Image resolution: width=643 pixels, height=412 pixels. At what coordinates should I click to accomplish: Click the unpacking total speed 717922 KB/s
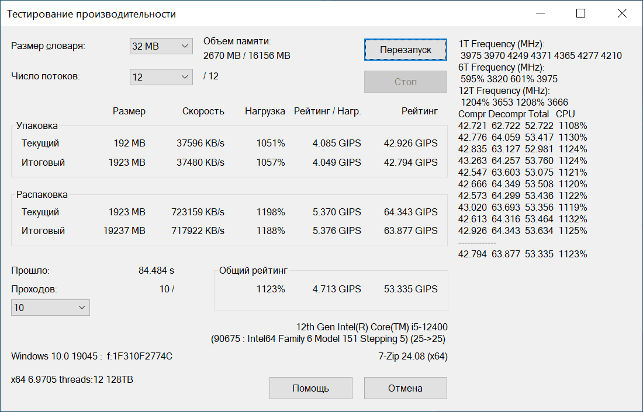coord(198,231)
